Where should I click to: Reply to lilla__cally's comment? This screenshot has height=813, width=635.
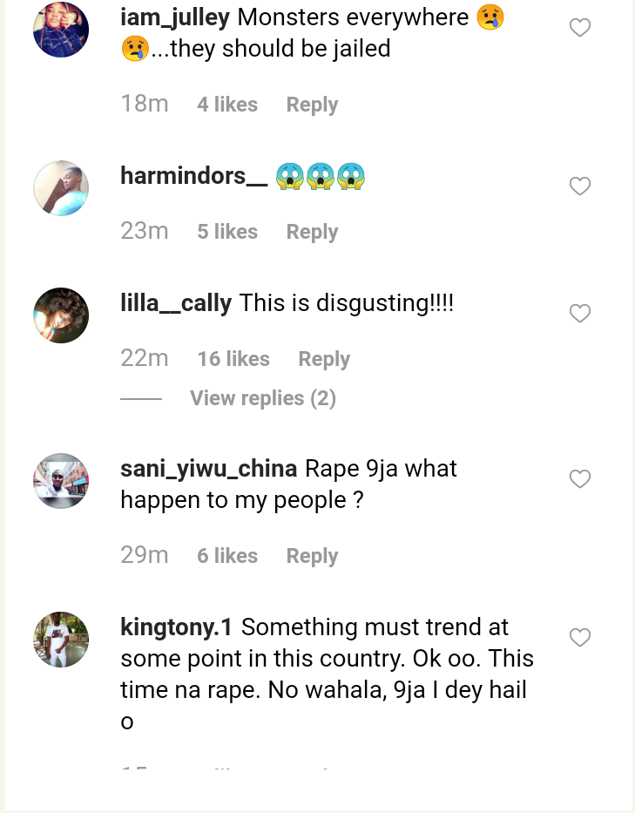coord(324,359)
